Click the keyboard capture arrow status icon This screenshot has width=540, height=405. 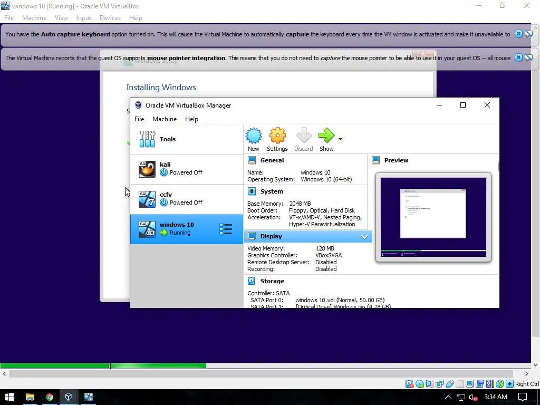click(x=510, y=384)
